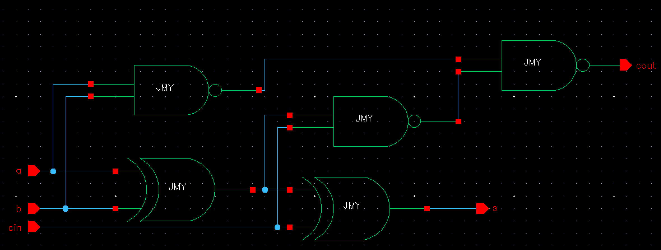This screenshot has height=250, width=661.
Task: Select the cout output pin symbol
Action: [x=625, y=65]
